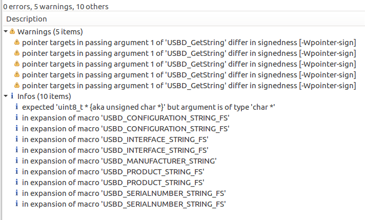Click first warning's yellow triangle icon
The width and height of the screenshot is (365, 220).
point(17,43)
